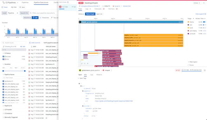
Task: Click the search magnifier in the filter bar
Action: click(31, 13)
